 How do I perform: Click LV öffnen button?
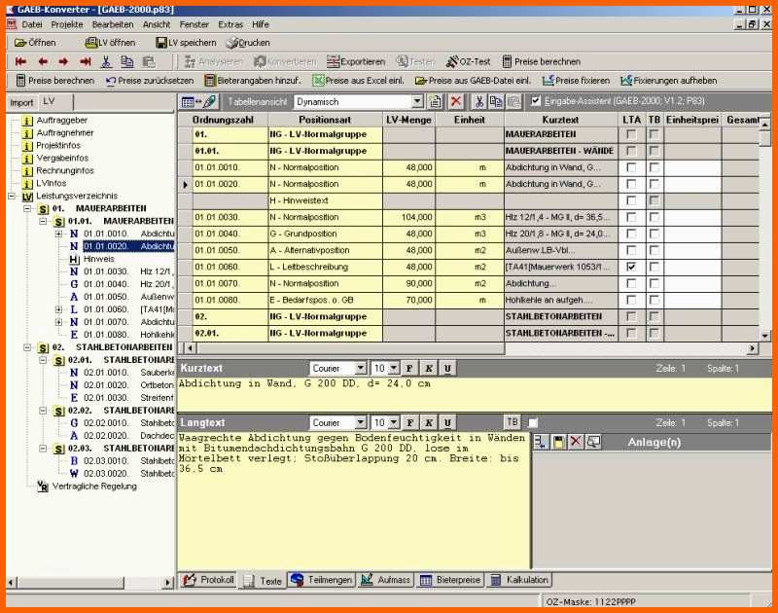(110, 43)
